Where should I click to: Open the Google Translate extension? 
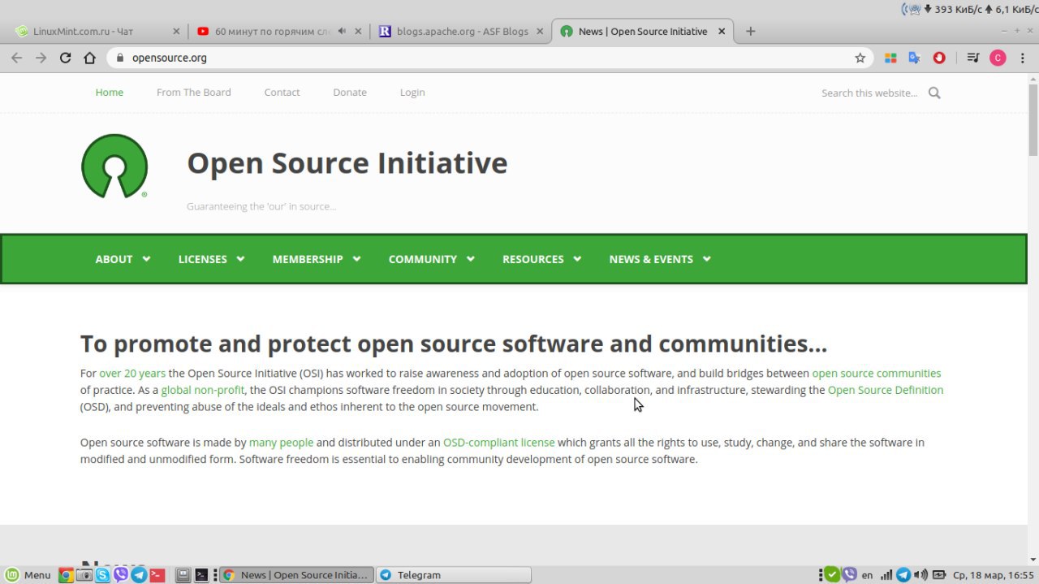(x=914, y=58)
